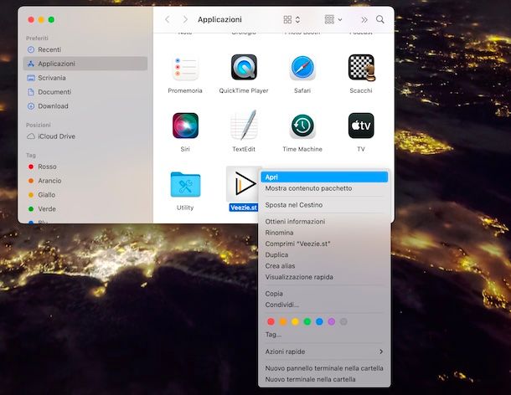
Task: Open iCloud Drive in the sidebar
Action: coord(85,136)
